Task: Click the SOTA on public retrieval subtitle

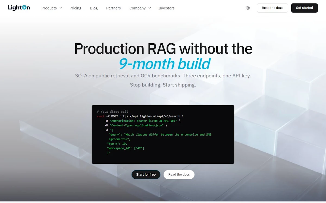Action: click(x=163, y=76)
